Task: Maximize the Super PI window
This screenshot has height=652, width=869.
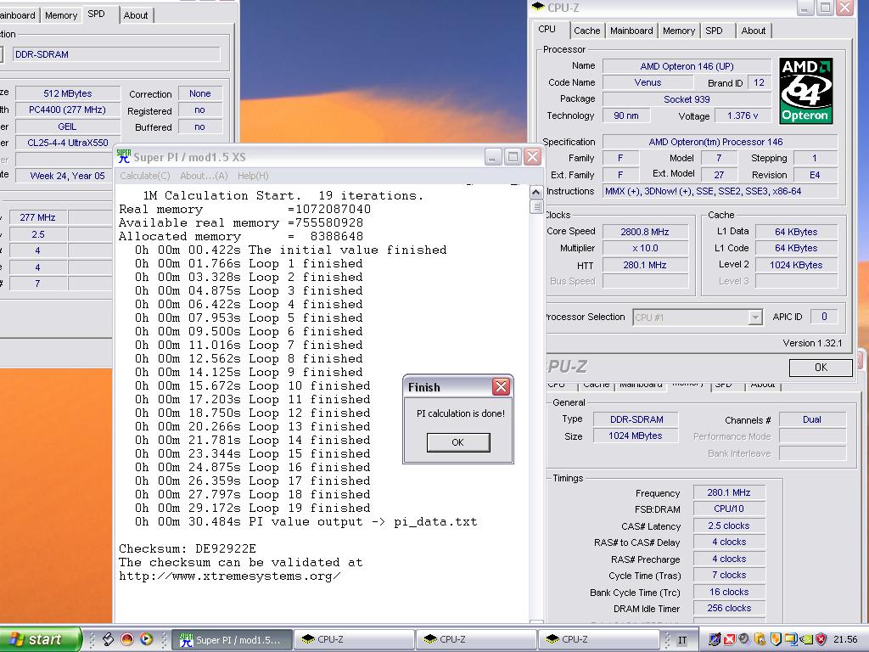Action: point(513,157)
